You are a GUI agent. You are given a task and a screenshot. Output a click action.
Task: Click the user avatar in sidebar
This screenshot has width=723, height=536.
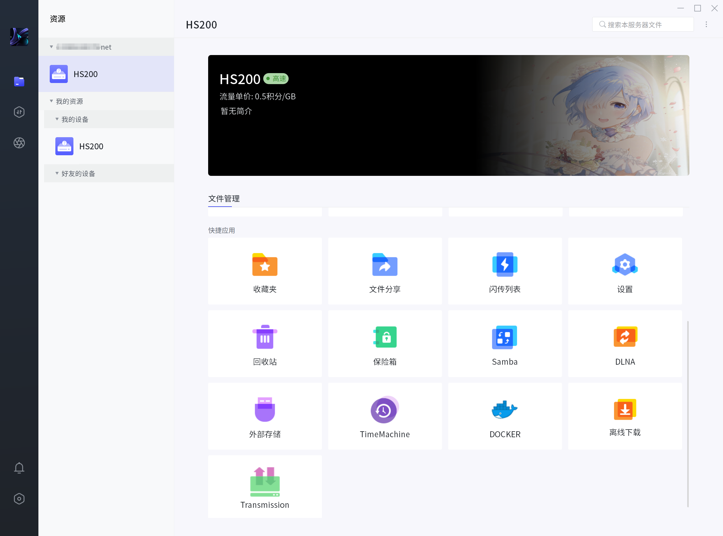point(19,37)
